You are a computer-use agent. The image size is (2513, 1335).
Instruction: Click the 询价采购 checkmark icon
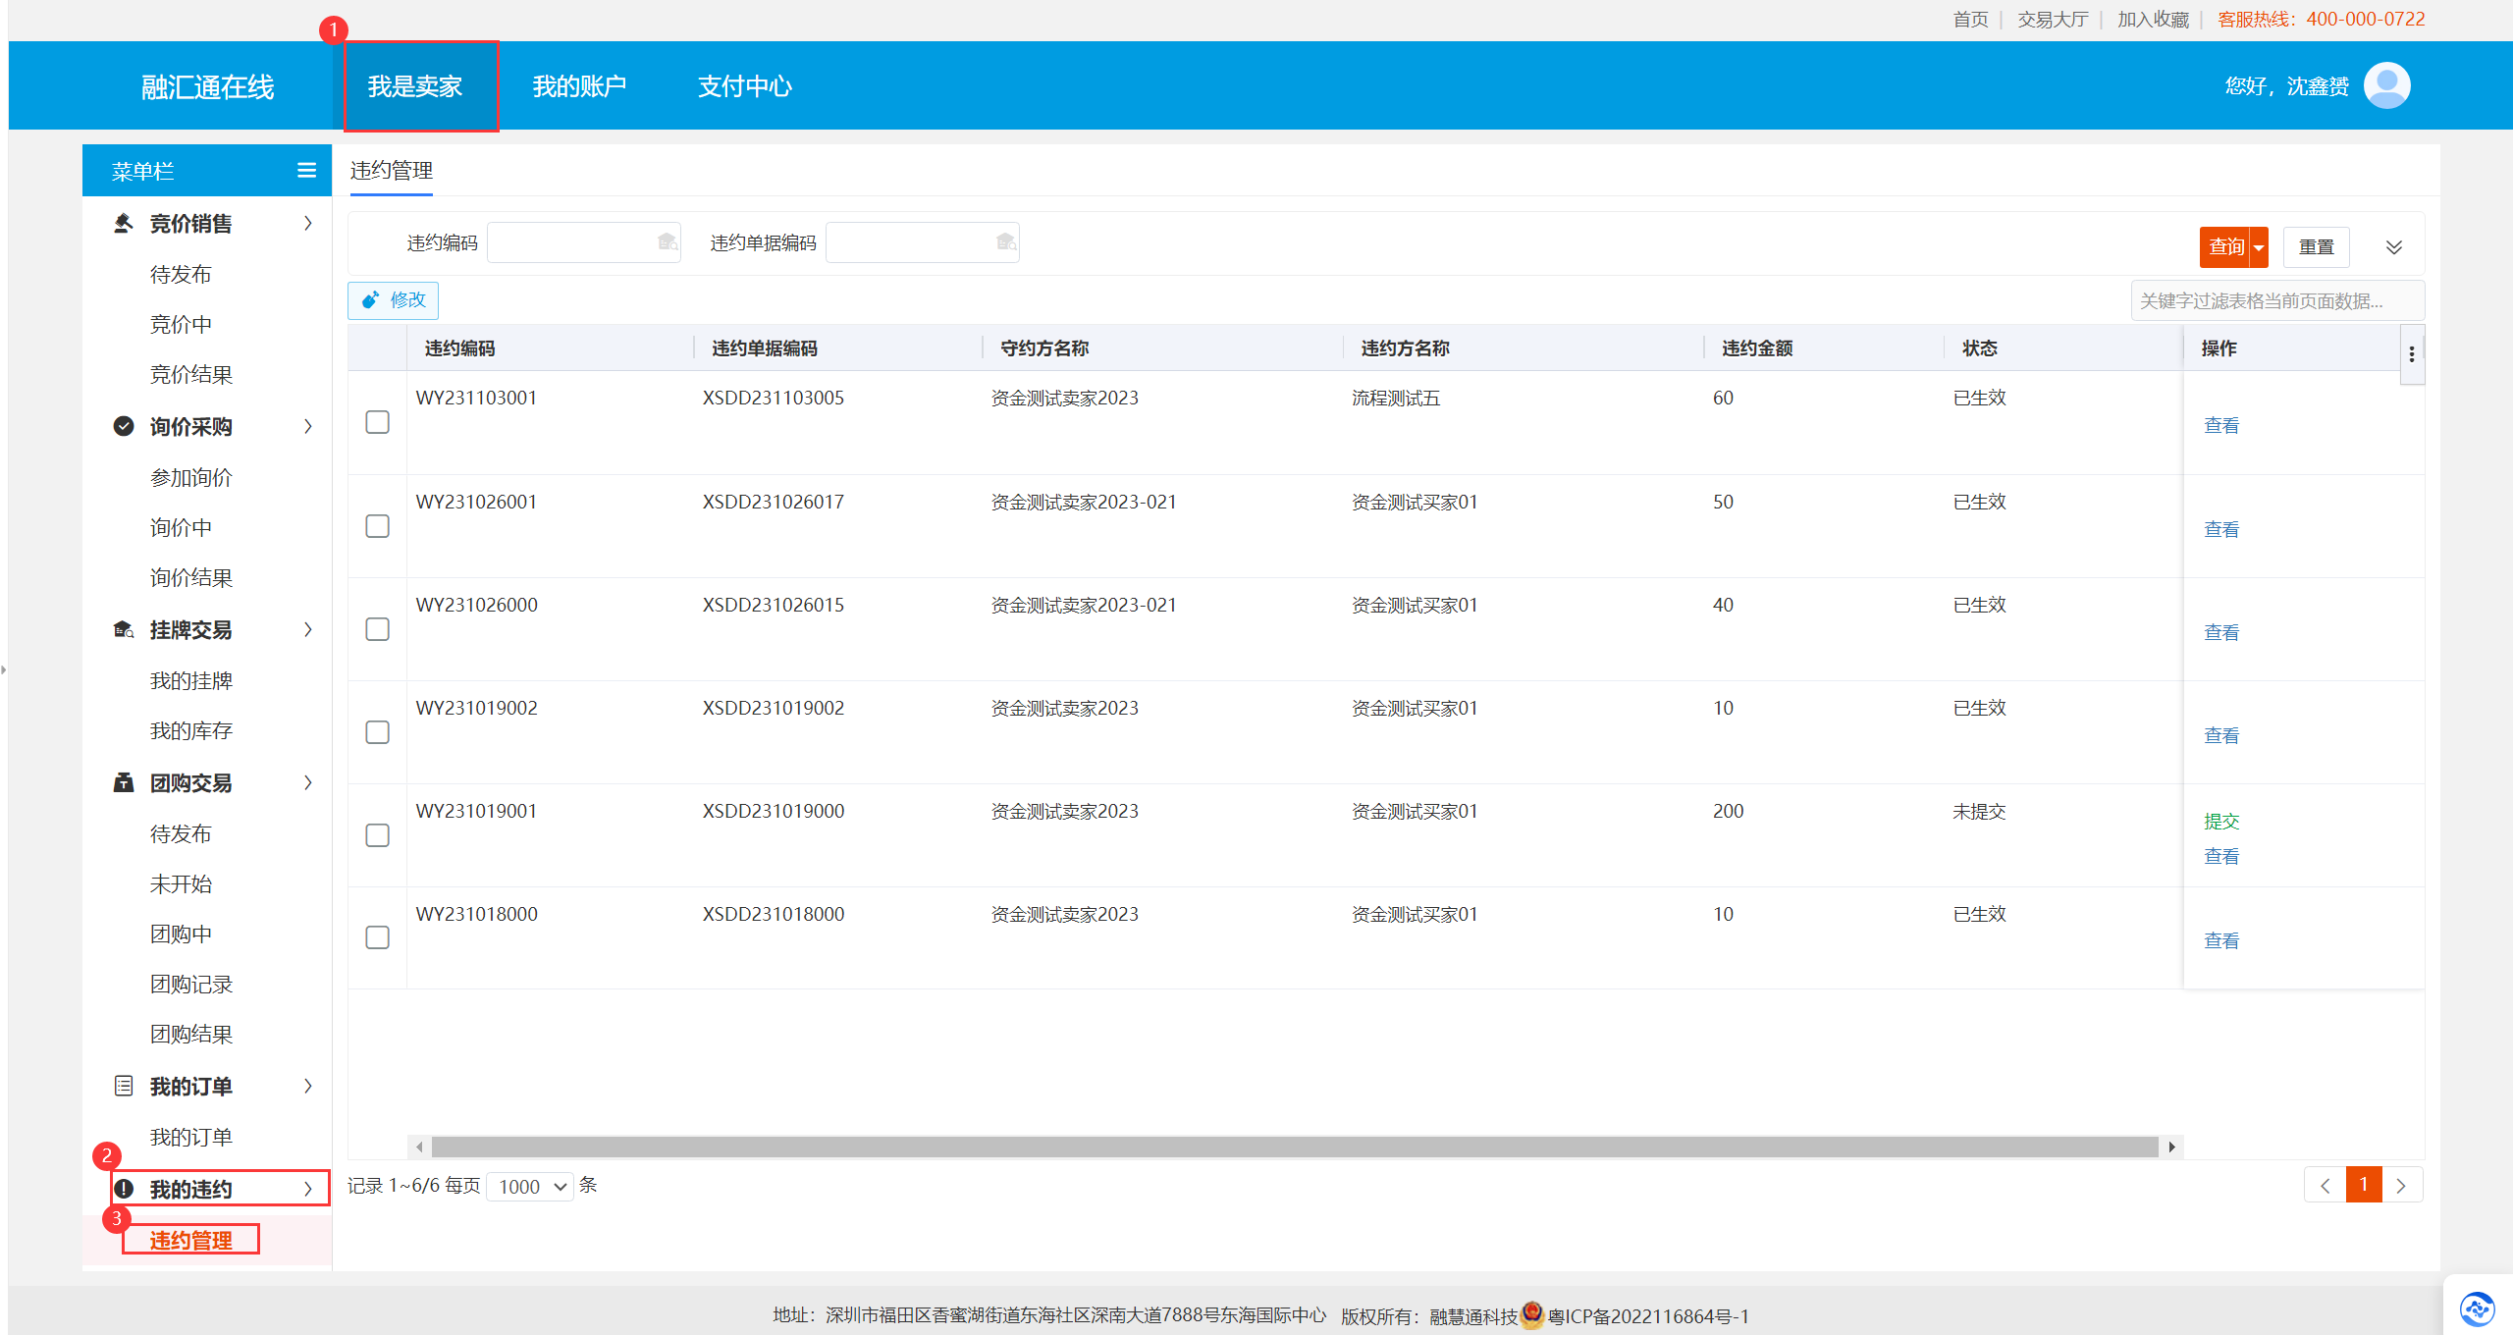(124, 426)
